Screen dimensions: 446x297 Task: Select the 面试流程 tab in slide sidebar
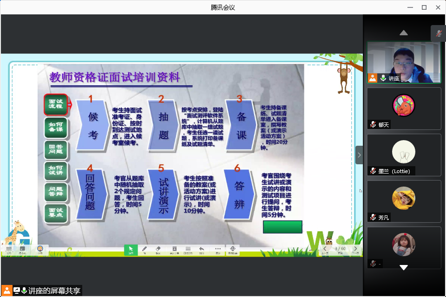tap(56, 104)
